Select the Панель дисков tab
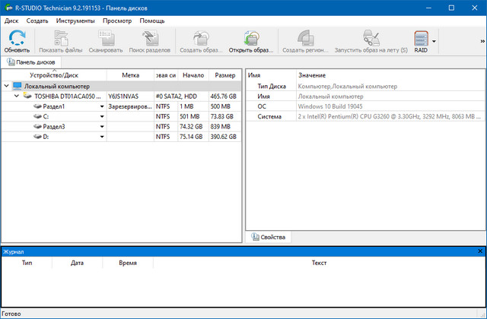 [x=30, y=62]
